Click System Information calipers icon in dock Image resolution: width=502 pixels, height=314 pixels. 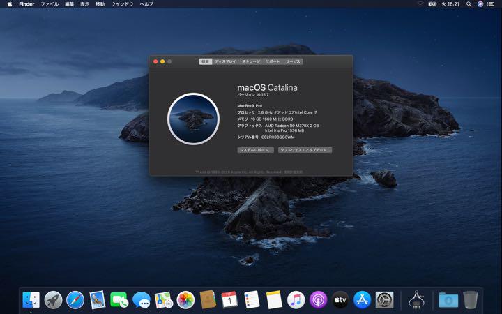click(x=416, y=300)
